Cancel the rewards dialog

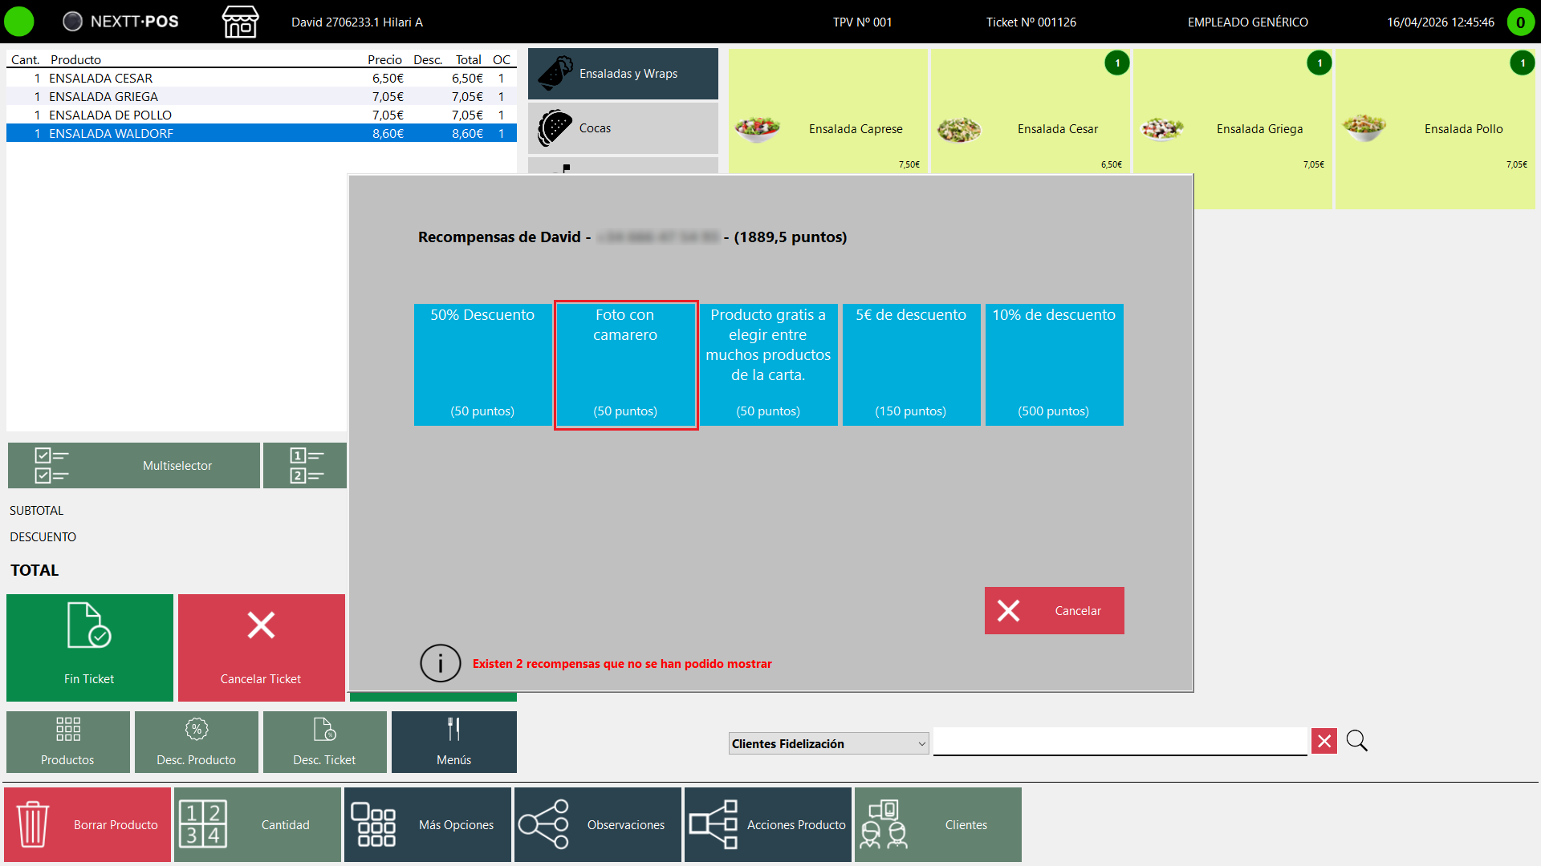(1054, 610)
